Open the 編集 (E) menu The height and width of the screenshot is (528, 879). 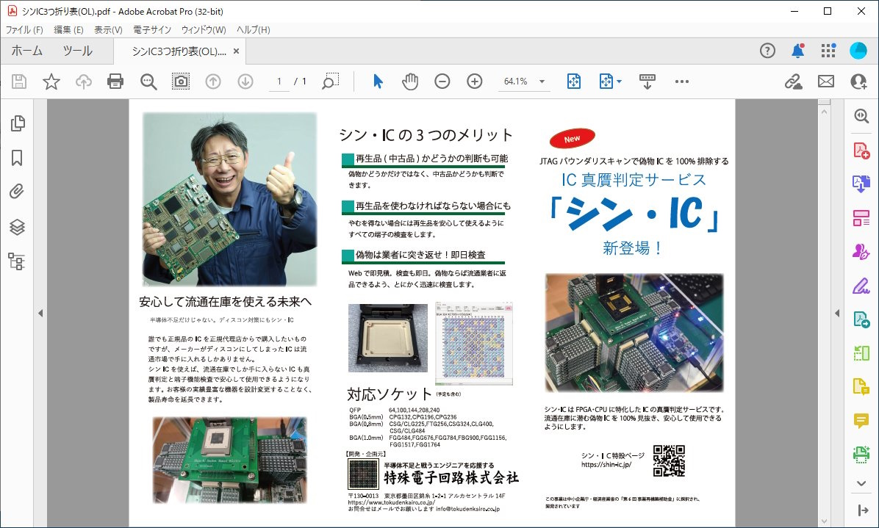[68, 29]
